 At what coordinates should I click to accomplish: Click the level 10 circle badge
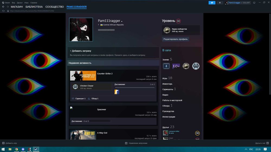[178, 21]
